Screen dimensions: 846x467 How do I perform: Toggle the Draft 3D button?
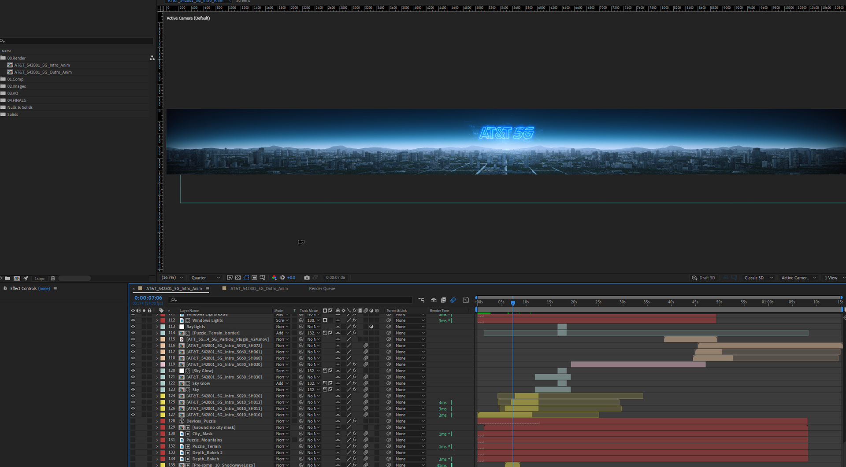[704, 278]
